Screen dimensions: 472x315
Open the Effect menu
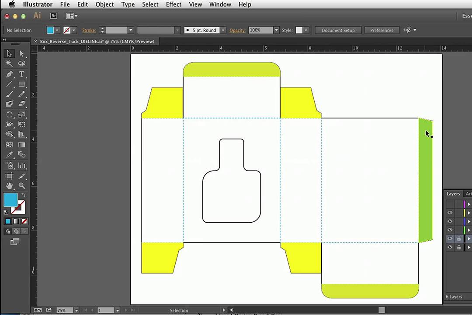(x=174, y=4)
